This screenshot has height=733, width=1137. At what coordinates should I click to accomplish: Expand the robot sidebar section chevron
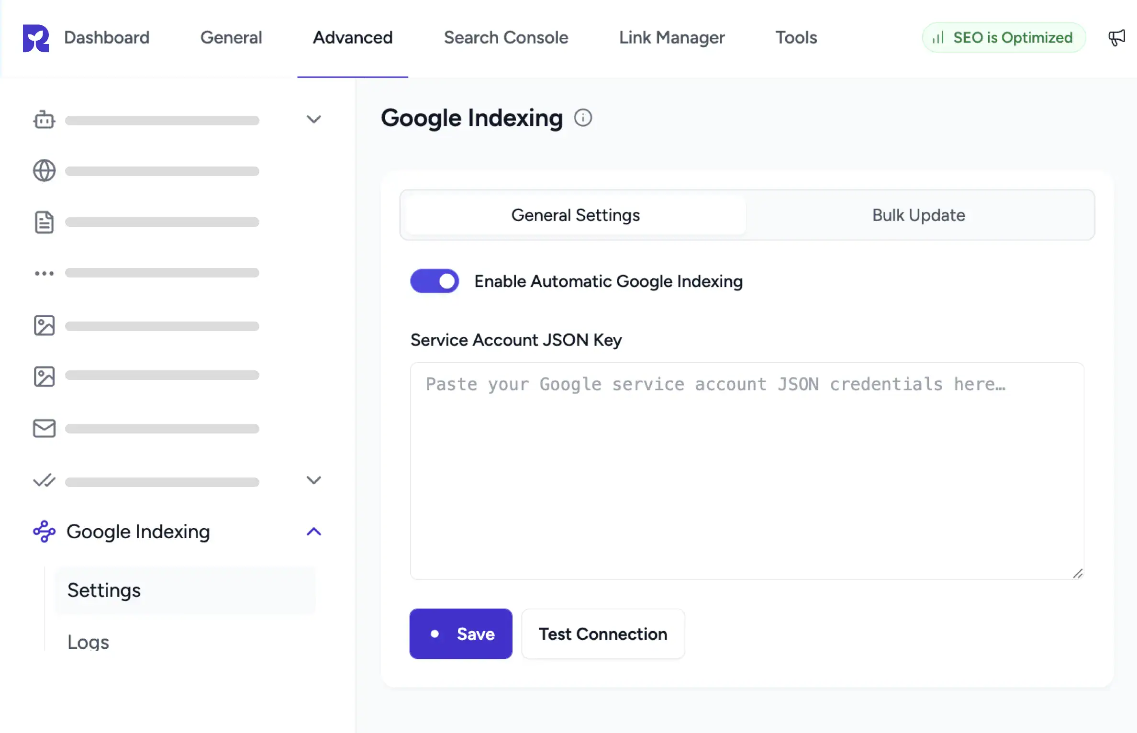pyautogui.click(x=314, y=119)
